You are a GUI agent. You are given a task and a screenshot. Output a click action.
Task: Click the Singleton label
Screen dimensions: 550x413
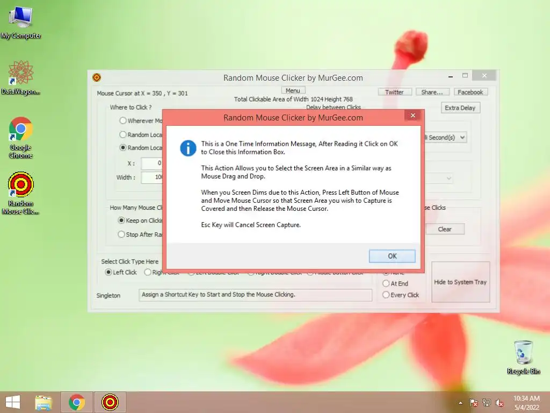(108, 296)
